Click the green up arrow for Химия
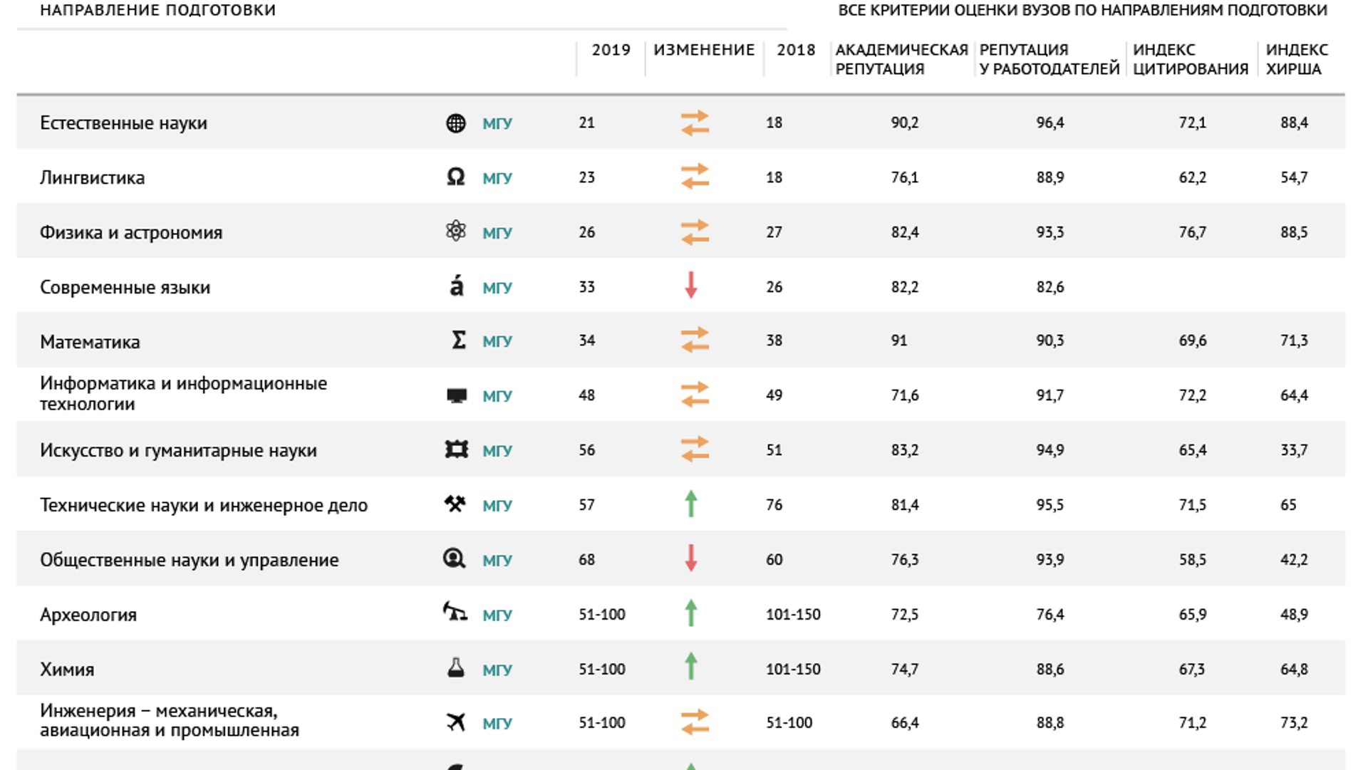This screenshot has height=770, width=1368. [x=690, y=666]
